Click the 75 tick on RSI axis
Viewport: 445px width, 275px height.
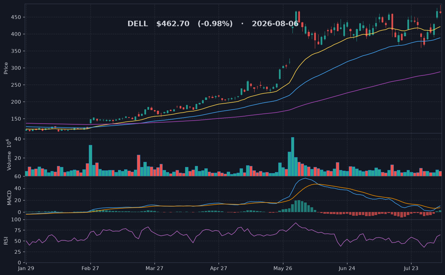click(x=18, y=231)
